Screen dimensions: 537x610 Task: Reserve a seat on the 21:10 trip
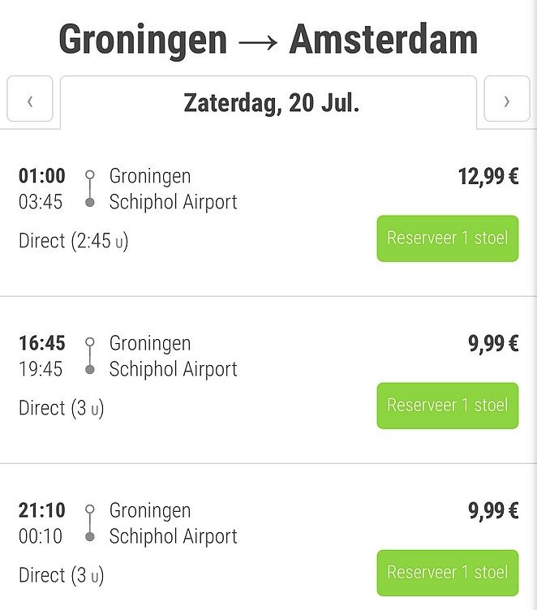point(447,573)
